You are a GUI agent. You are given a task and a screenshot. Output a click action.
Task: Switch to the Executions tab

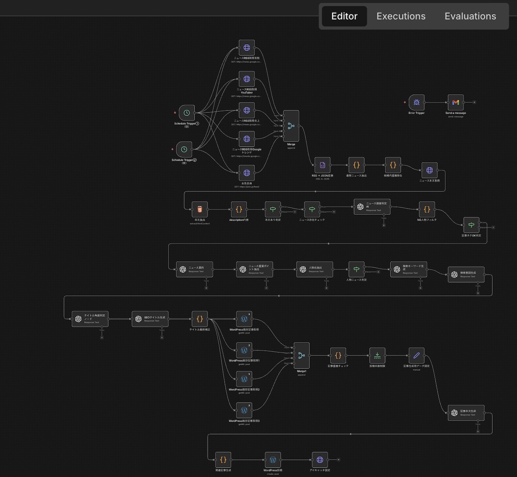pos(401,16)
